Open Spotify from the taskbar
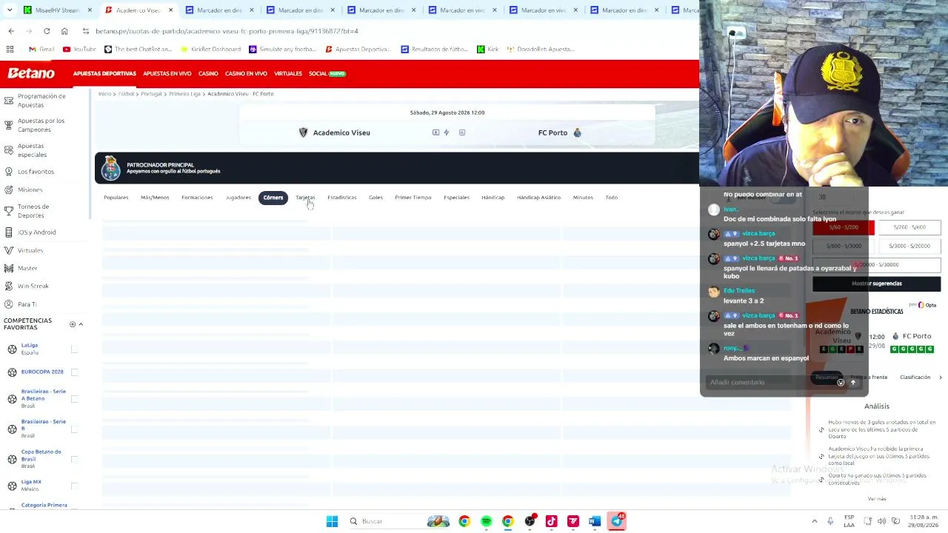Image resolution: width=948 pixels, height=533 pixels. point(486,521)
